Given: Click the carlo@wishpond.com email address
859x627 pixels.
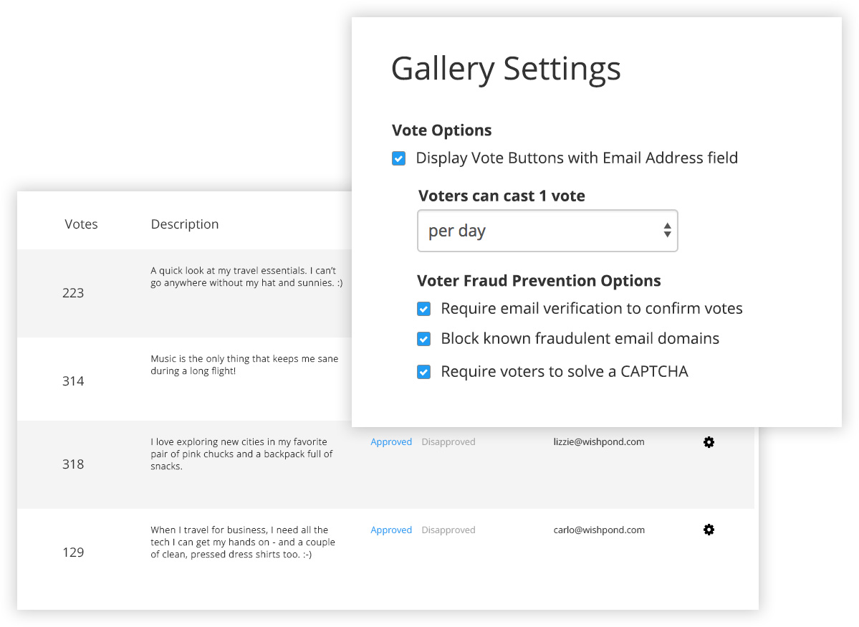Looking at the screenshot, I should (x=599, y=530).
